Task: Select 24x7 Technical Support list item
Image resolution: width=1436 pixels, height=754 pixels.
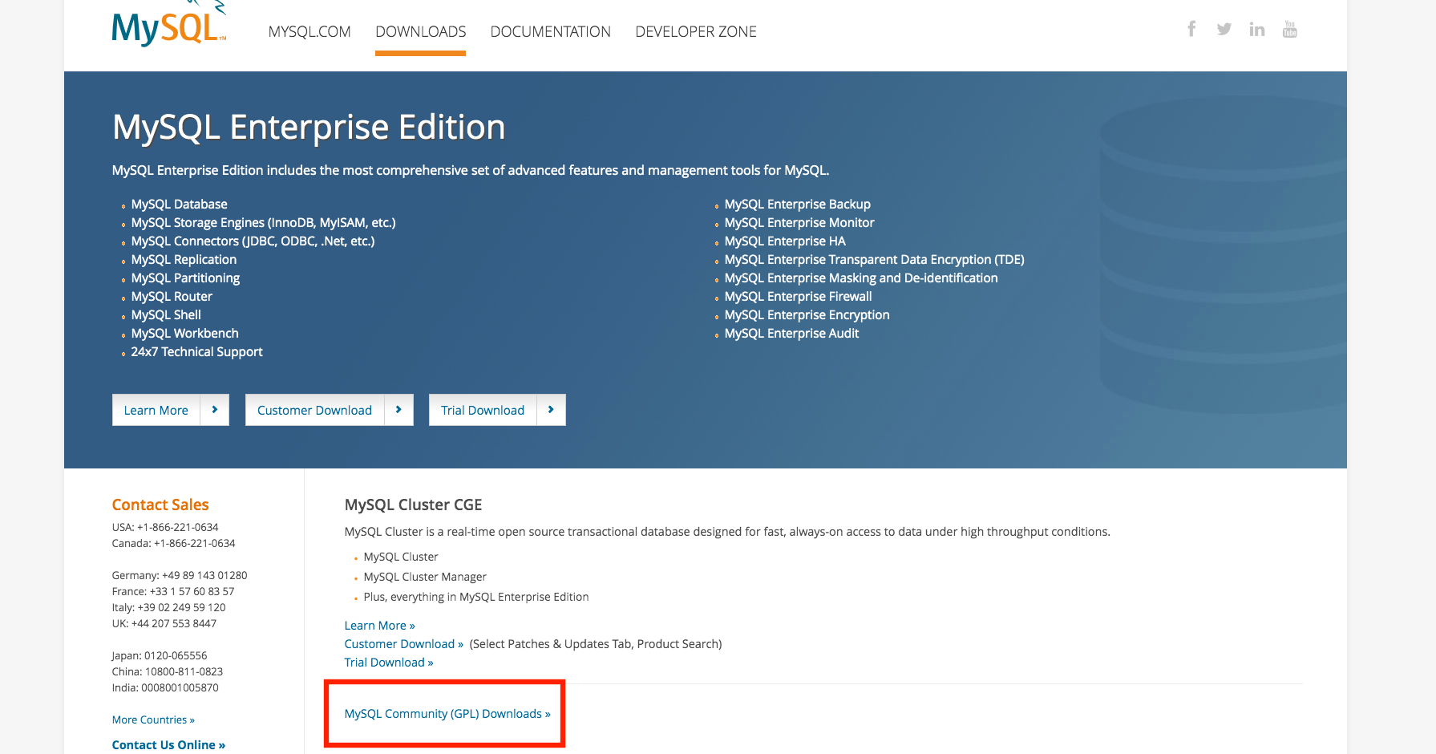Action: pyautogui.click(x=196, y=352)
